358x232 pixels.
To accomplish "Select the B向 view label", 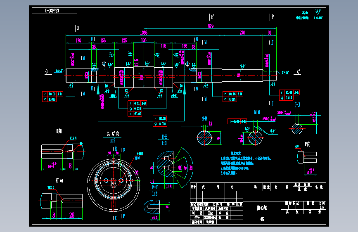I will tap(59, 131).
